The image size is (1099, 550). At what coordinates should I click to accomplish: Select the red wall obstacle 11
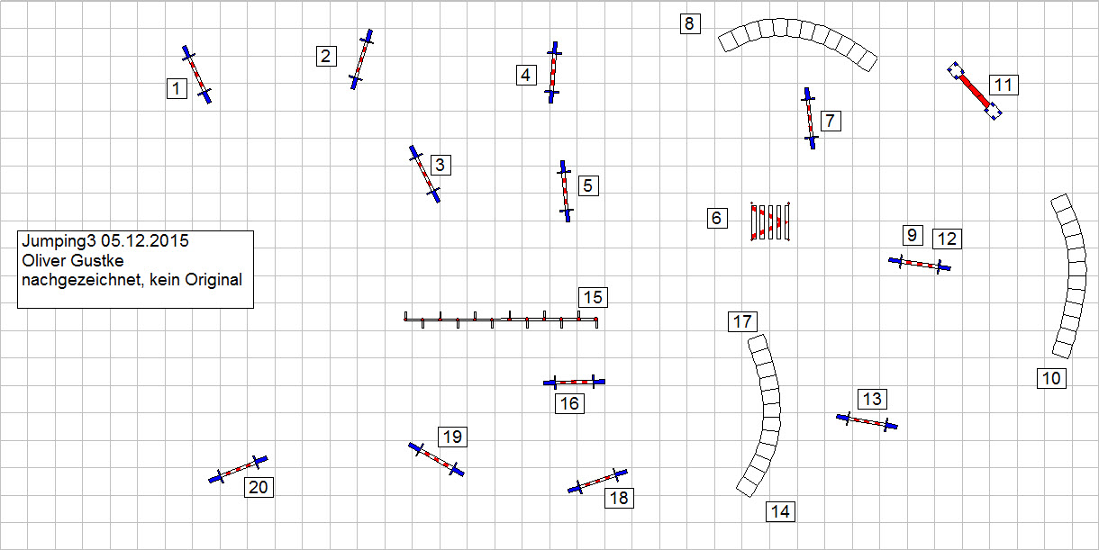[x=974, y=91]
